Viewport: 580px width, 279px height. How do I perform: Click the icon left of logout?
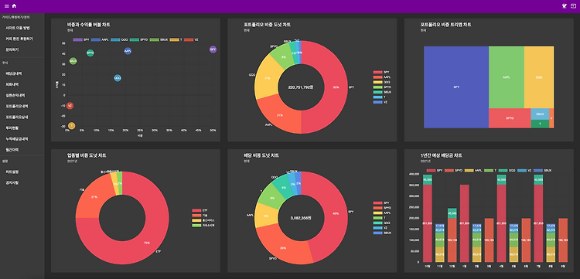click(x=565, y=6)
